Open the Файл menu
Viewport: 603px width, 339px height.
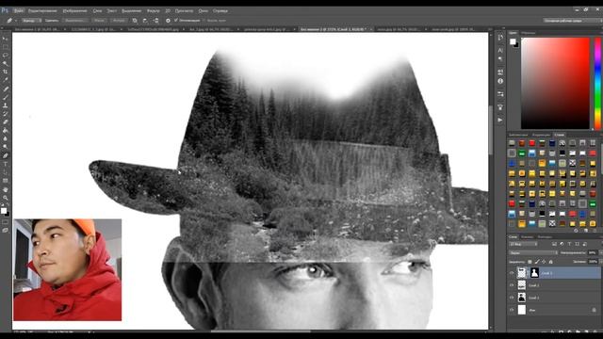click(18, 10)
